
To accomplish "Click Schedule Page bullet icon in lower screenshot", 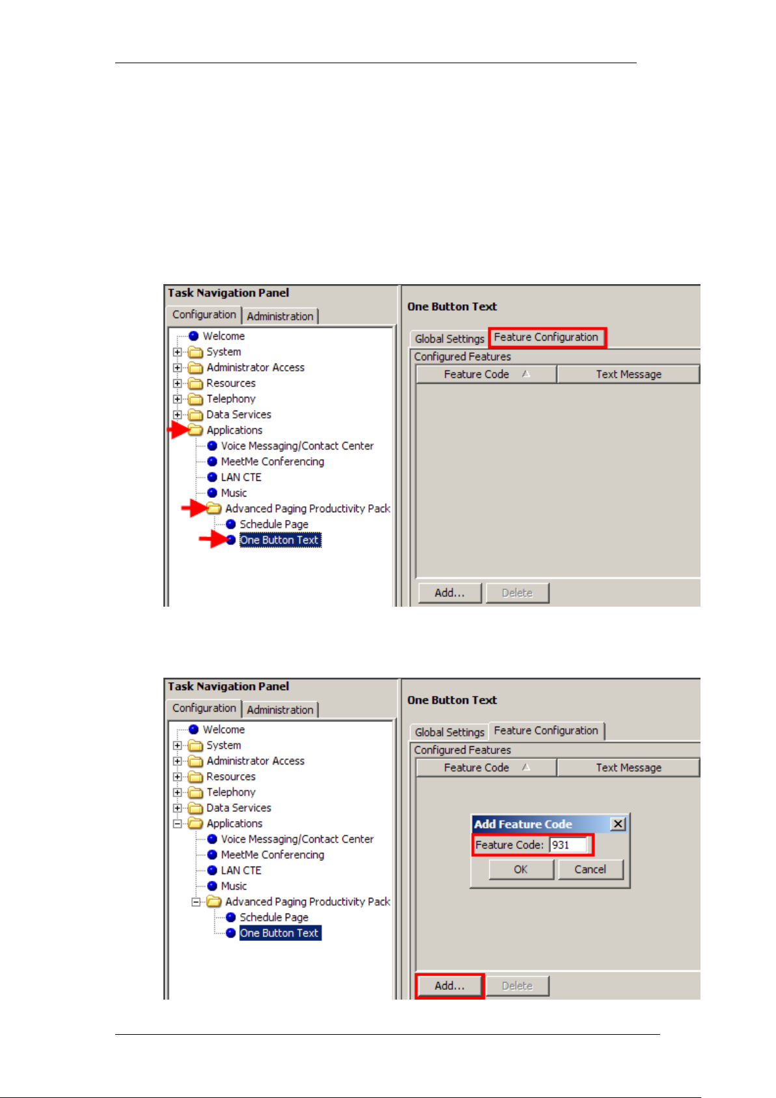I will click(x=230, y=917).
